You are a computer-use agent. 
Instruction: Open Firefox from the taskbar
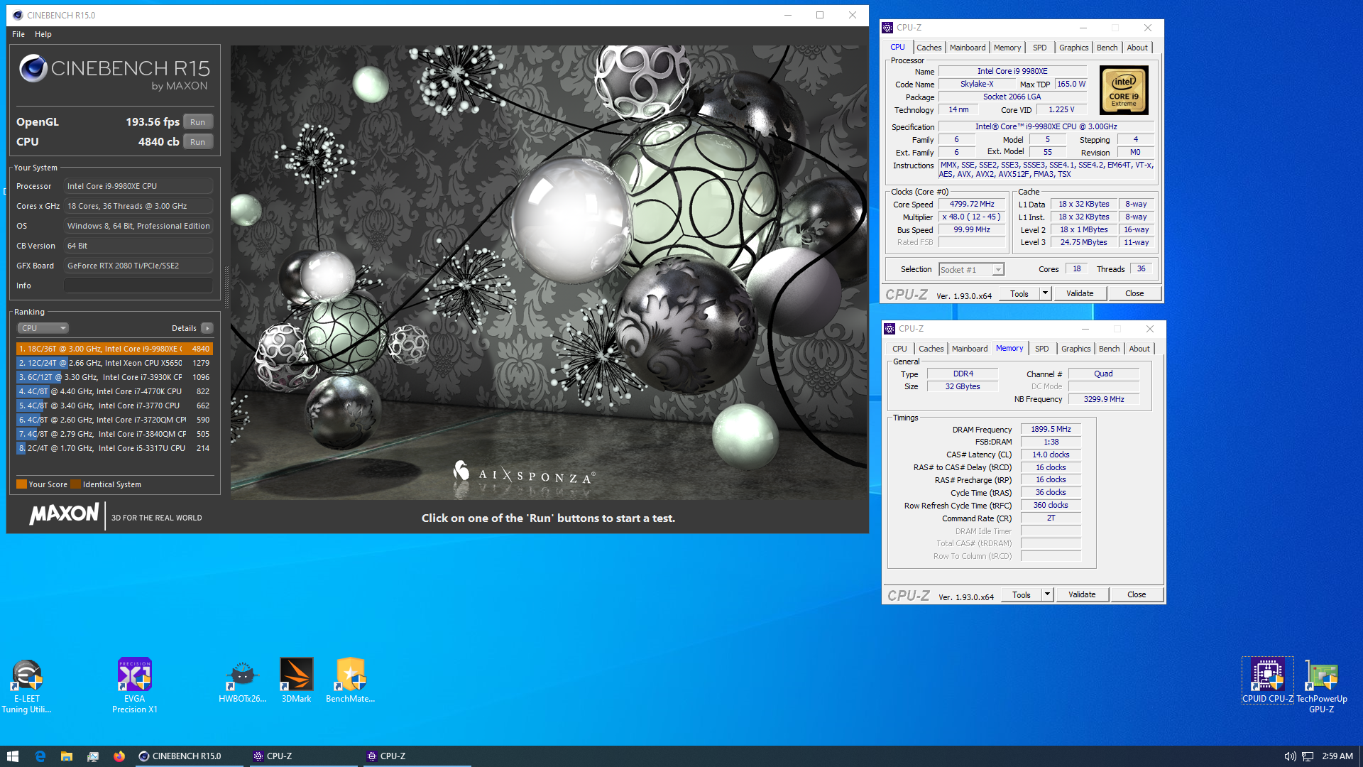[x=119, y=756]
